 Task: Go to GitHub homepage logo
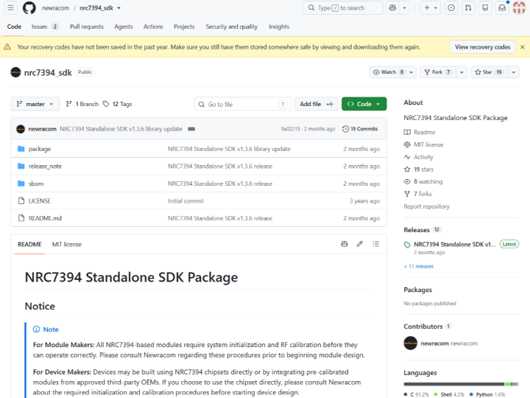click(29, 7)
